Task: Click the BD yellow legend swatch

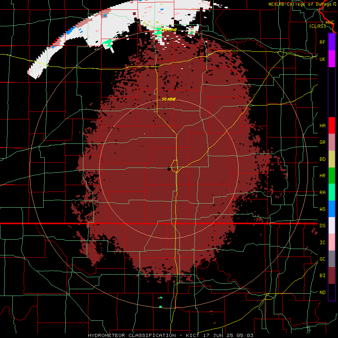Action: coord(332,159)
